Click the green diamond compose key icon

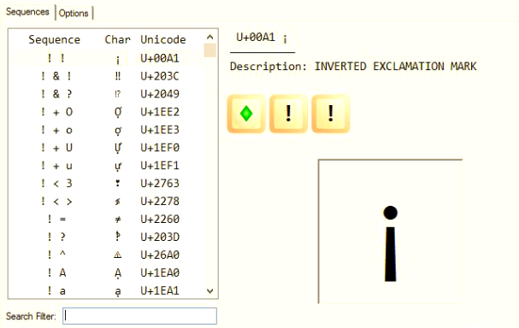coord(246,114)
